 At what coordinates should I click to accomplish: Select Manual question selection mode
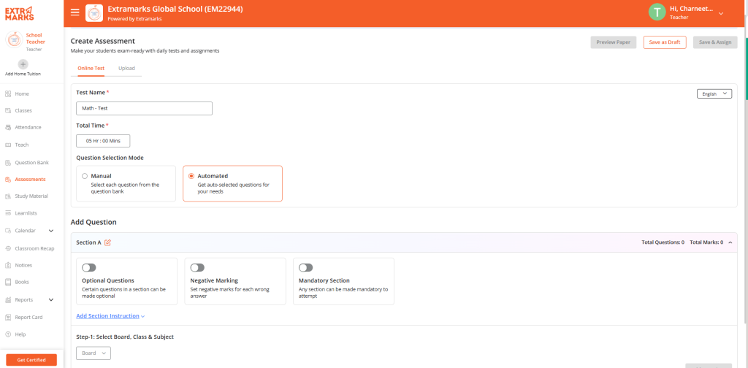(126, 183)
